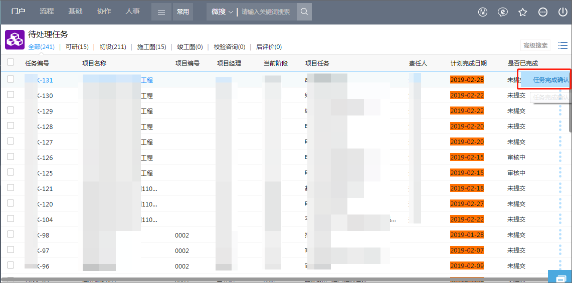Open row actions dots for K-97
Viewport: 572px width, 283px height.
[560, 250]
